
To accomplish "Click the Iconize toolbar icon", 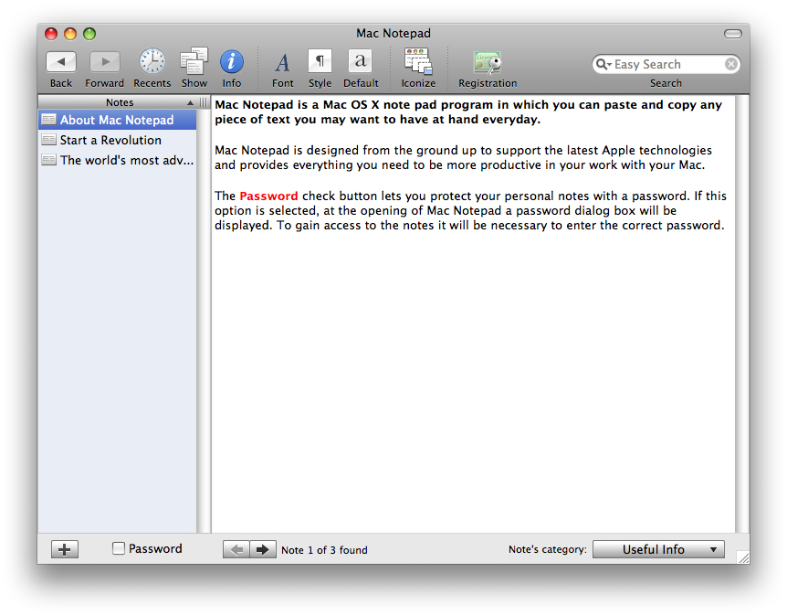I will pyautogui.click(x=418, y=62).
